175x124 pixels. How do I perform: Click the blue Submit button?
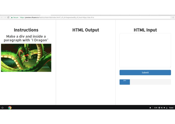pos(145,73)
